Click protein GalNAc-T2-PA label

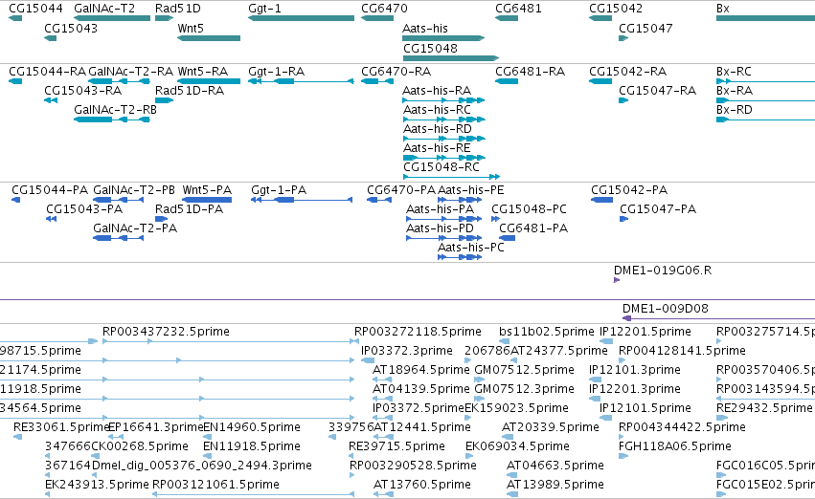click(135, 228)
